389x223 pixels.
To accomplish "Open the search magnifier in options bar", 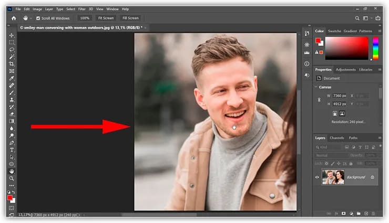I will pos(357,18).
